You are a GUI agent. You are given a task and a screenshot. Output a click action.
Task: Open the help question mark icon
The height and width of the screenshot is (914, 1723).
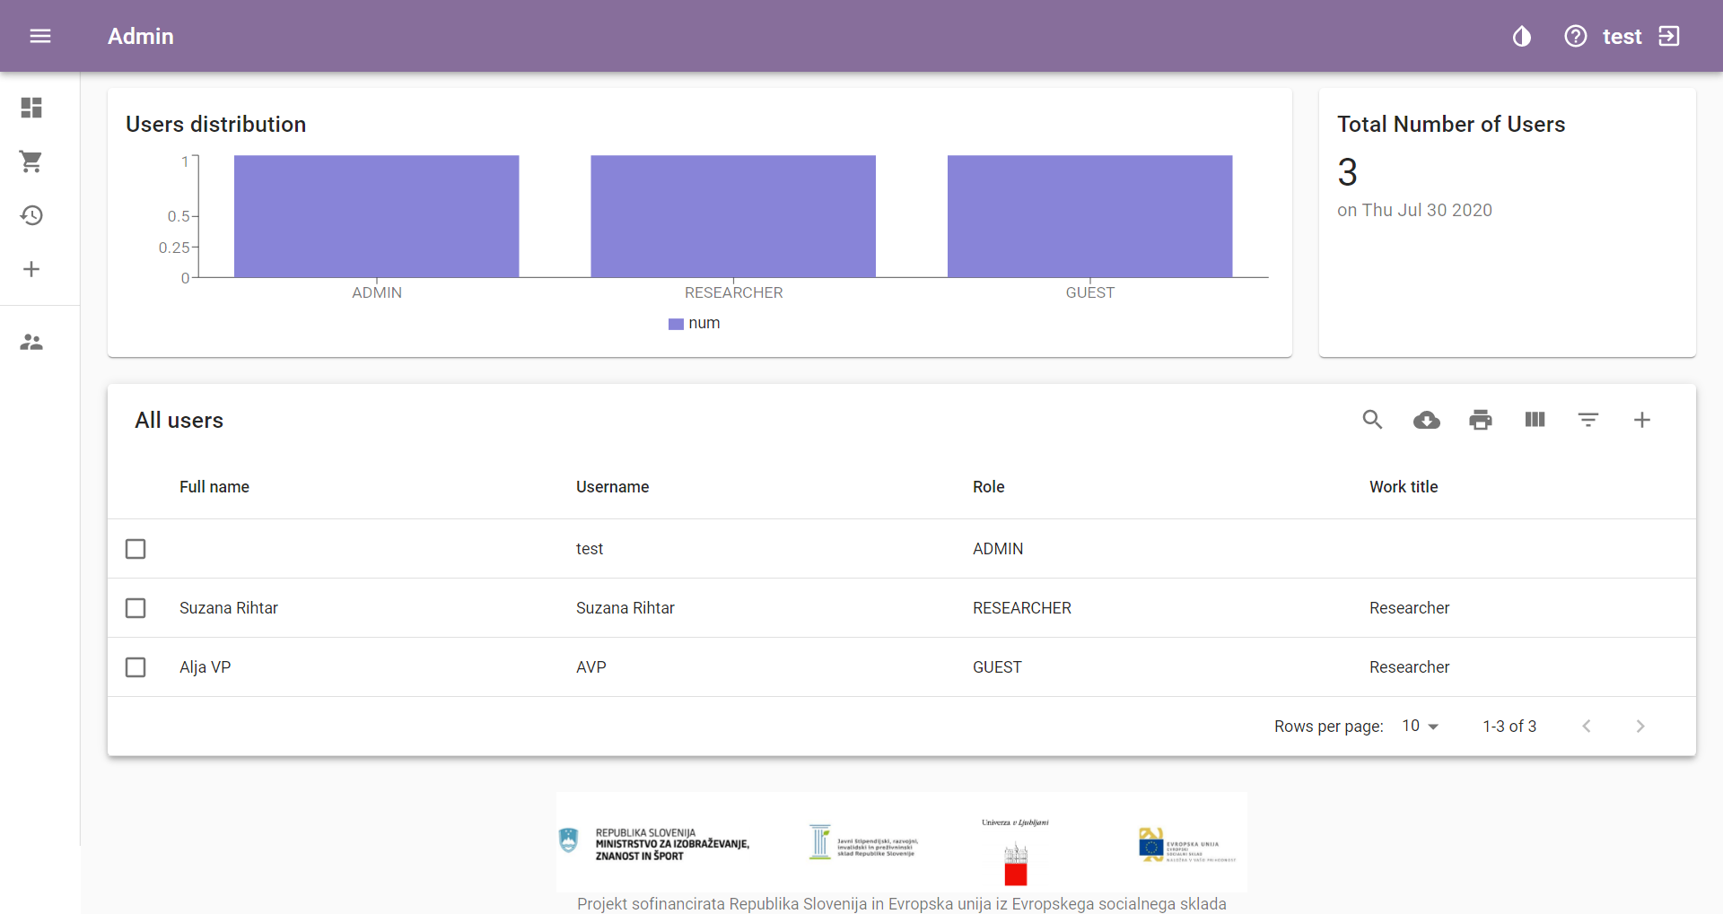click(x=1576, y=36)
